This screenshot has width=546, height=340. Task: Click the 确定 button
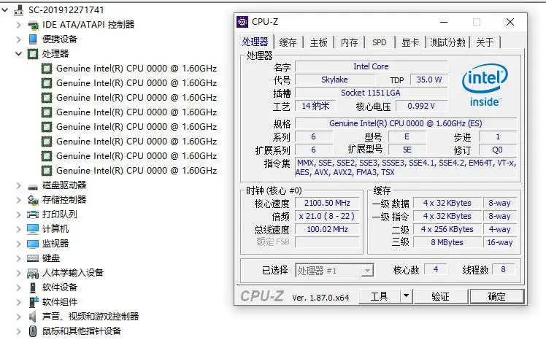pyautogui.click(x=497, y=296)
